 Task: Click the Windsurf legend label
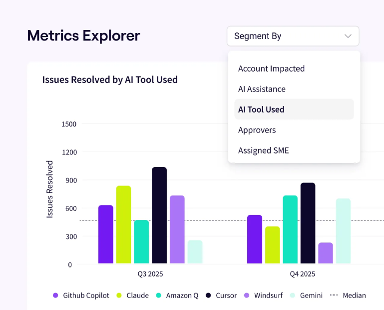(269, 295)
